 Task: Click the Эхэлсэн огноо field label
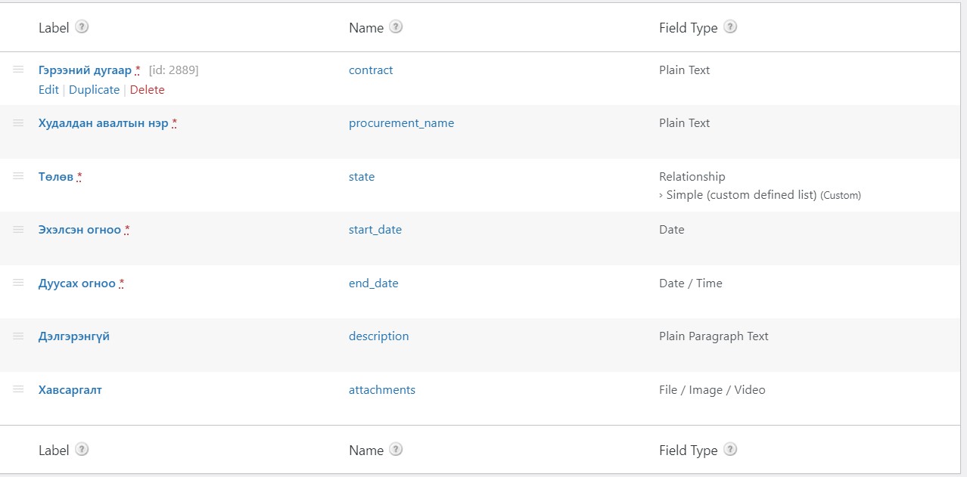79,230
